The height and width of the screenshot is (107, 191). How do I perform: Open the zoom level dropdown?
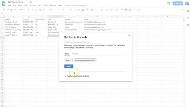tap(22, 10)
